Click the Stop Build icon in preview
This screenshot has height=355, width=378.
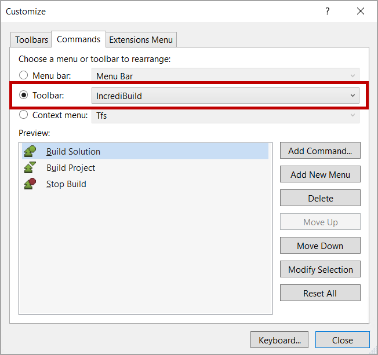pyautogui.click(x=30, y=184)
